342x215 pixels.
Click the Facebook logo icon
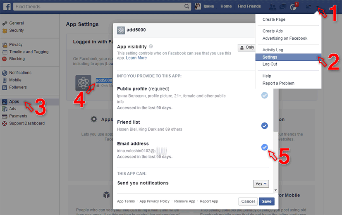[7, 7]
